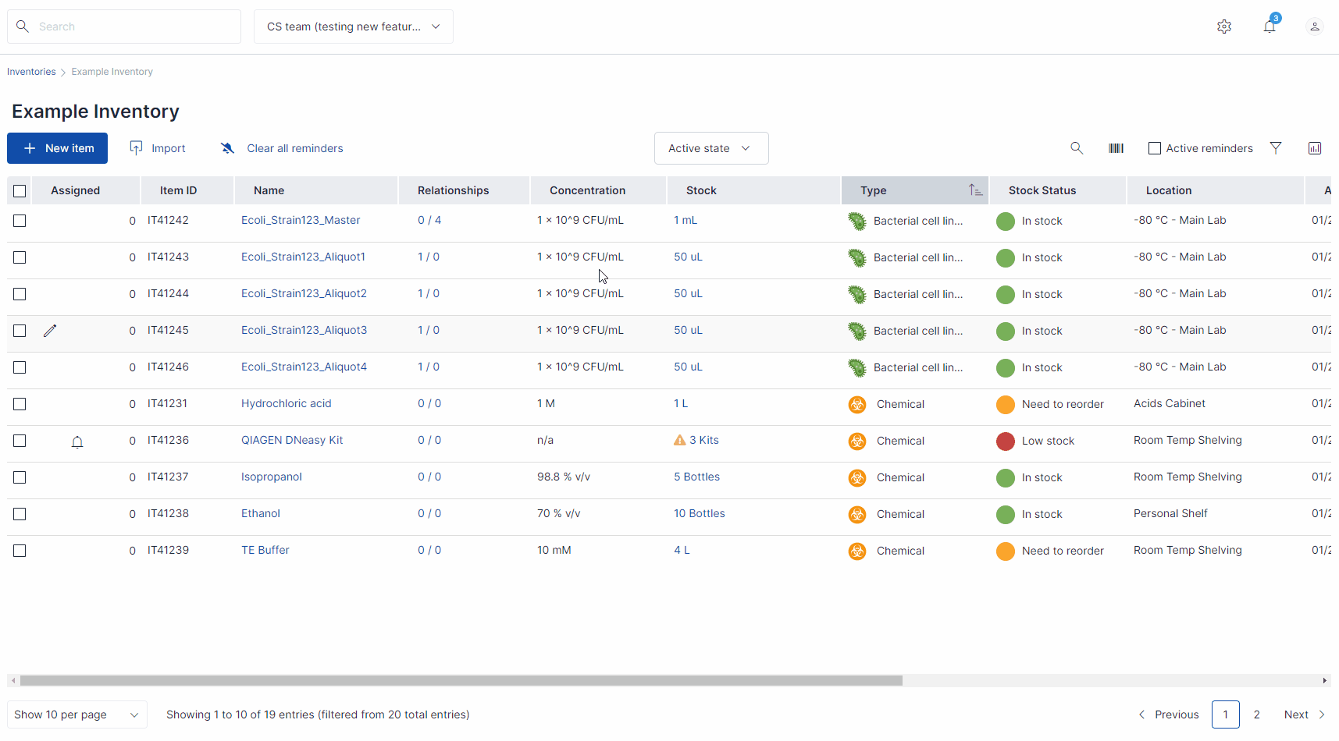
Task: Tick the select-all checkbox in table header
Action: tap(20, 191)
